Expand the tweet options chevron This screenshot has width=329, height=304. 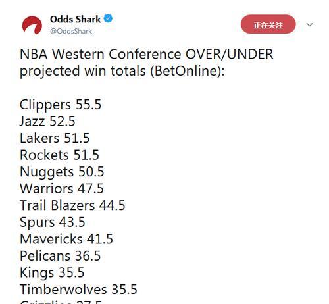pos(309,24)
